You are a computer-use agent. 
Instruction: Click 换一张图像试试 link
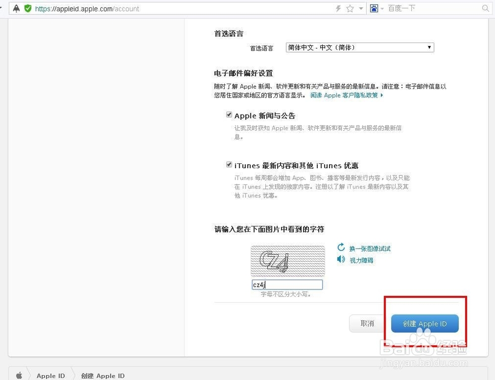click(370, 249)
